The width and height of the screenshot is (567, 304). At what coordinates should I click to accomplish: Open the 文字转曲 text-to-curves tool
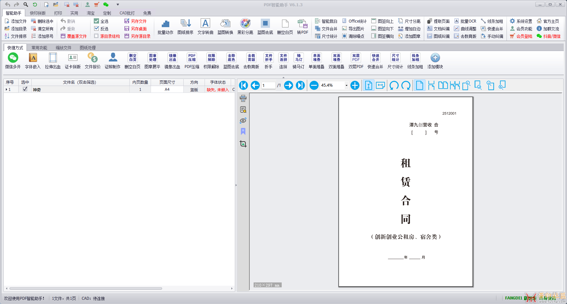point(205,24)
